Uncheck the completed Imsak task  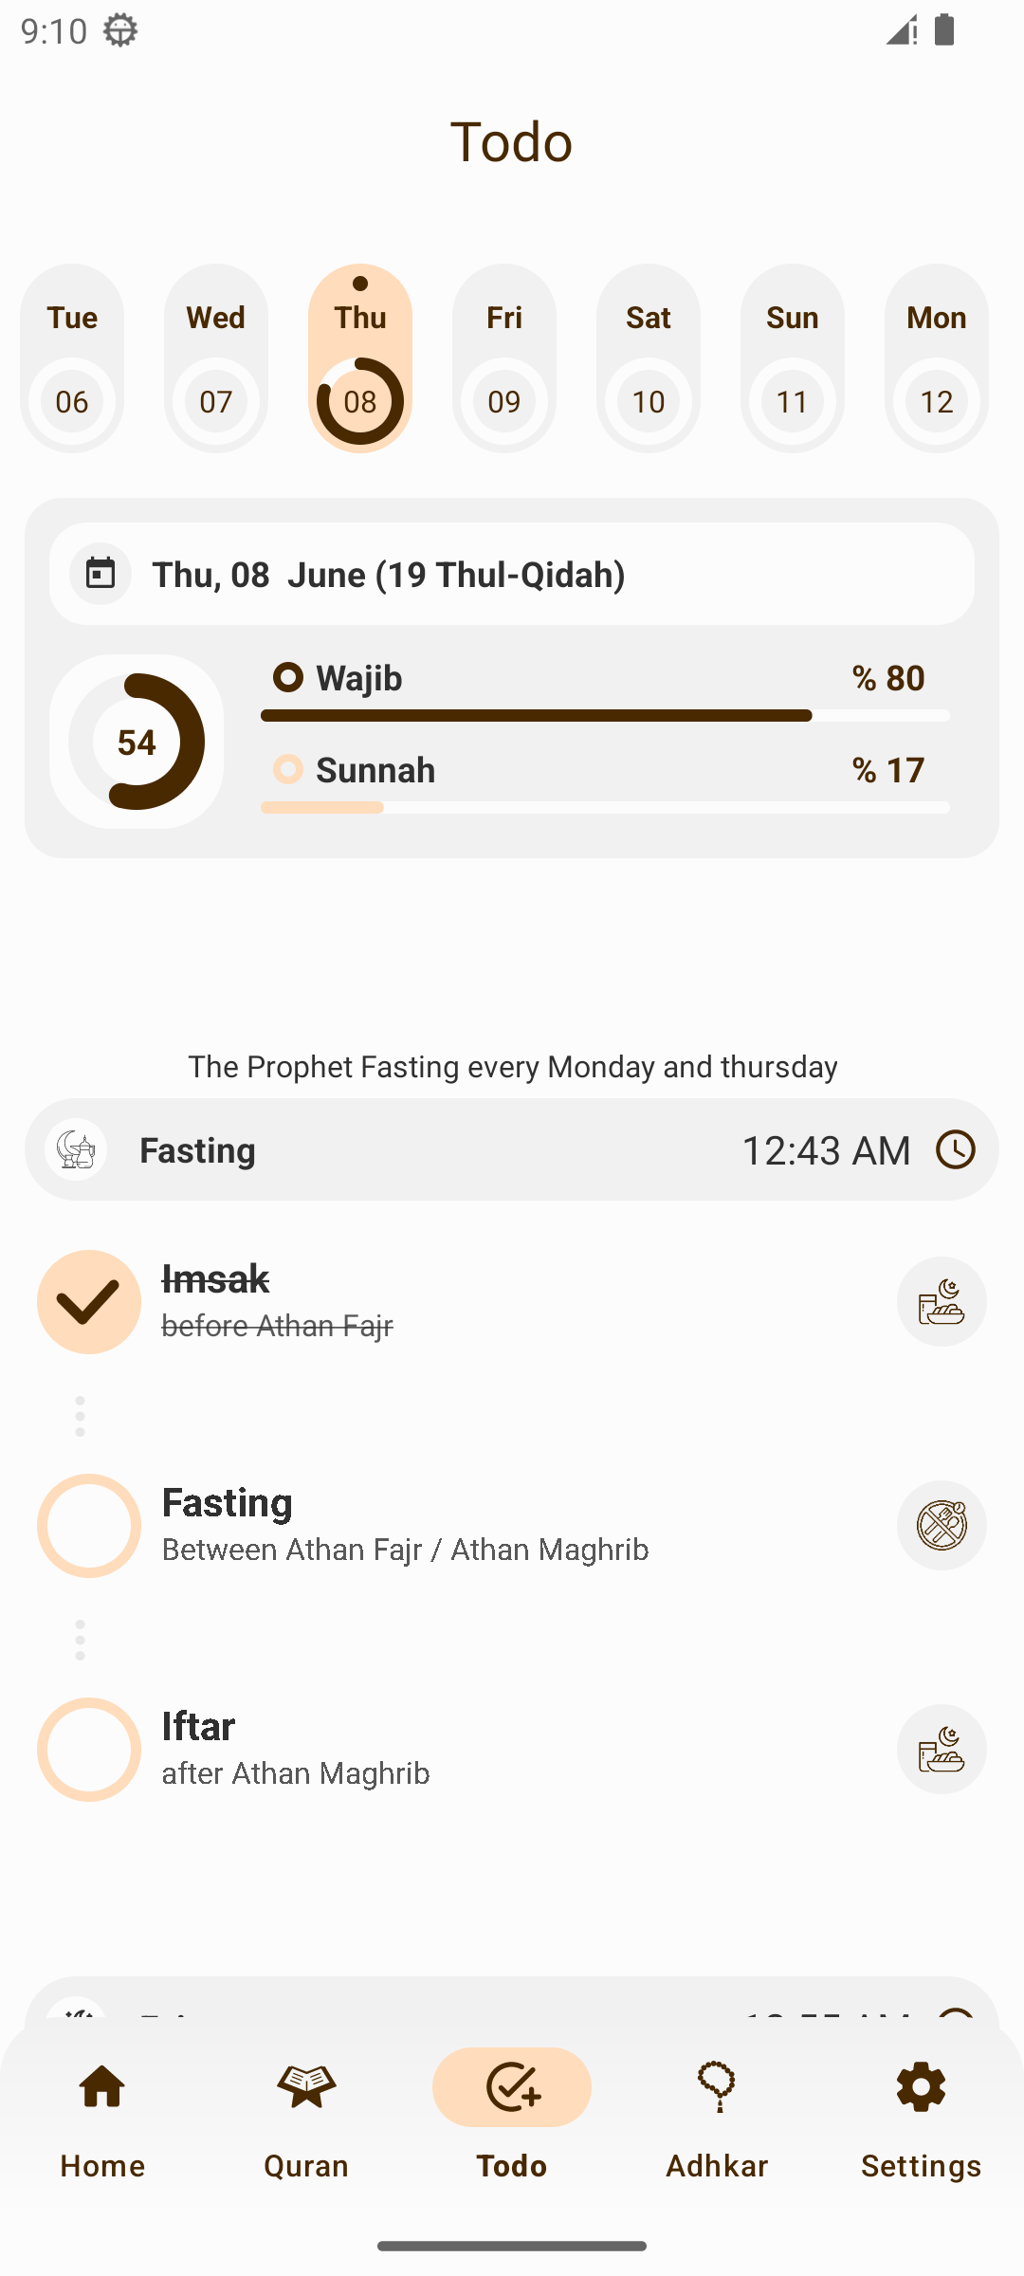click(x=89, y=1301)
